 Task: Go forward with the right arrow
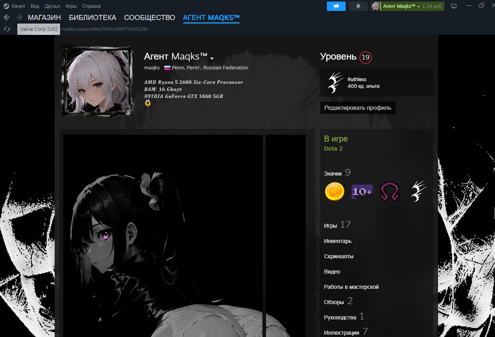[19, 17]
